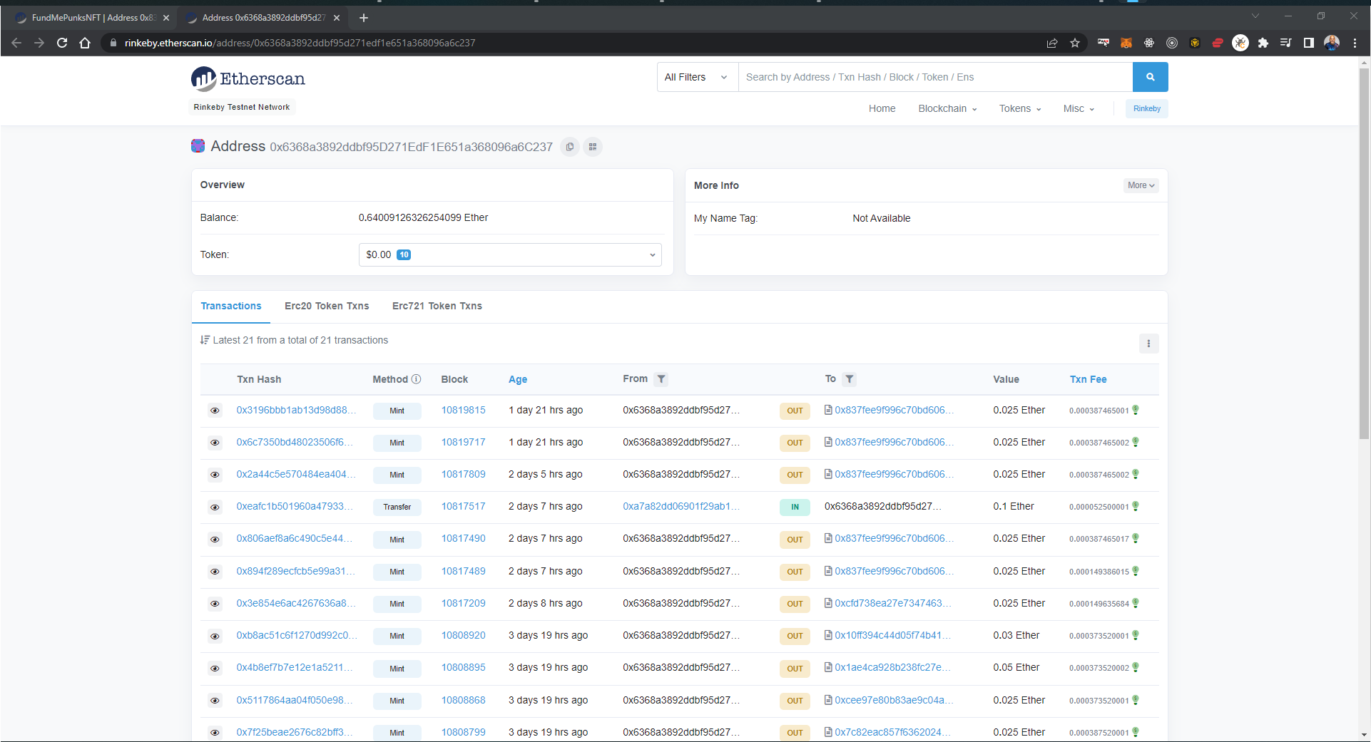
Task: Expand Misc menu
Action: tap(1079, 108)
